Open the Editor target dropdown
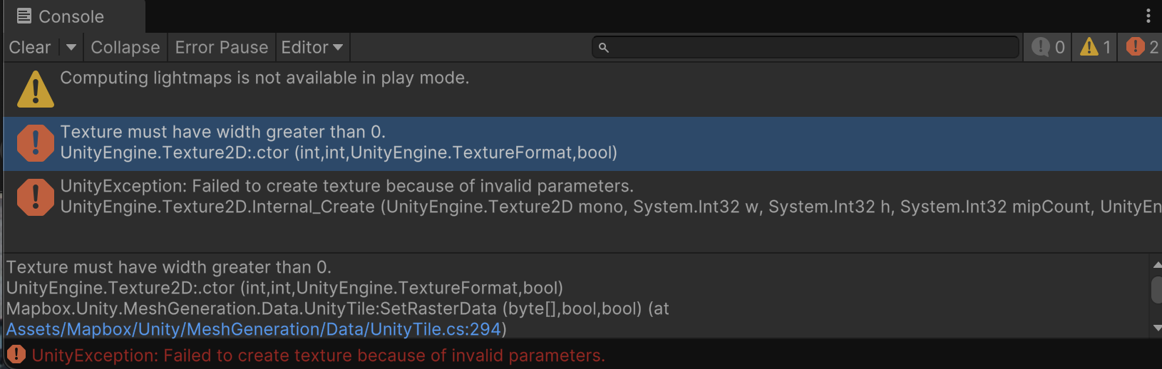 point(312,47)
